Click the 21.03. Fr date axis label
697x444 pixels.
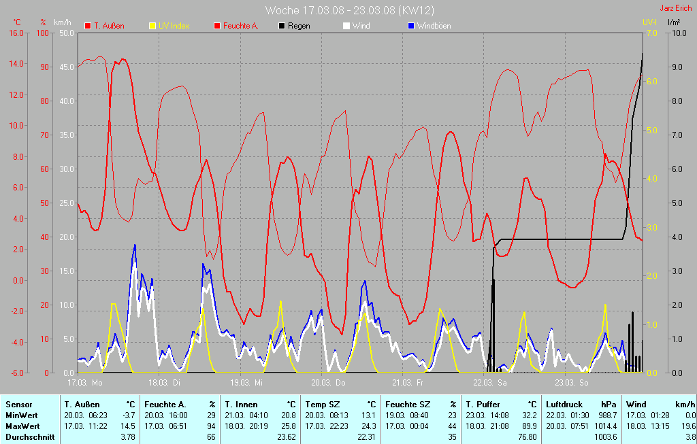click(408, 383)
